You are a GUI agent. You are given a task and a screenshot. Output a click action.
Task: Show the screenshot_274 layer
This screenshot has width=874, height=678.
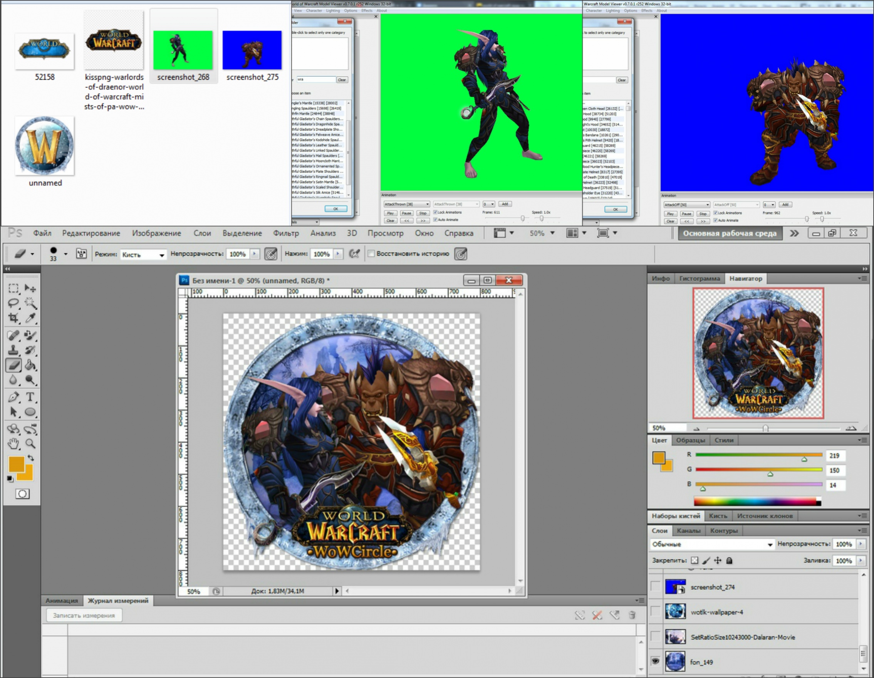(x=655, y=587)
